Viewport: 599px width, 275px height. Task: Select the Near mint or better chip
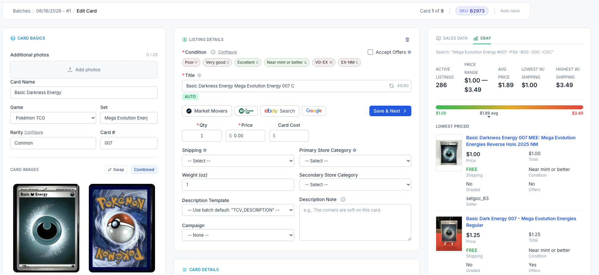coord(287,62)
